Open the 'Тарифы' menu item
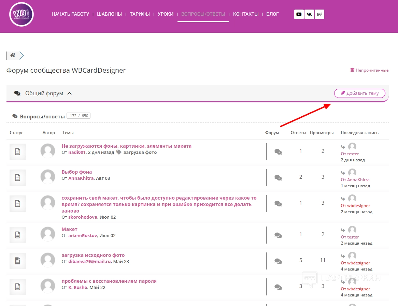Image resolution: width=398 pixels, height=306 pixels. click(x=140, y=14)
